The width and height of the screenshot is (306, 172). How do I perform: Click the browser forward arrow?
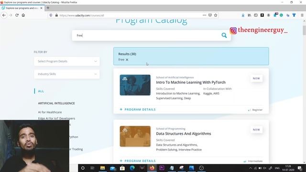(x=11, y=15)
